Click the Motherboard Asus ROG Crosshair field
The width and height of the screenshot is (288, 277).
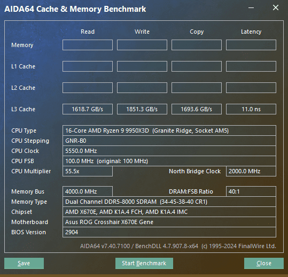coord(169,222)
